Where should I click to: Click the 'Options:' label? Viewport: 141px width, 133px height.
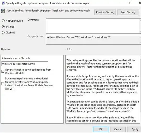[x=6, y=49]
